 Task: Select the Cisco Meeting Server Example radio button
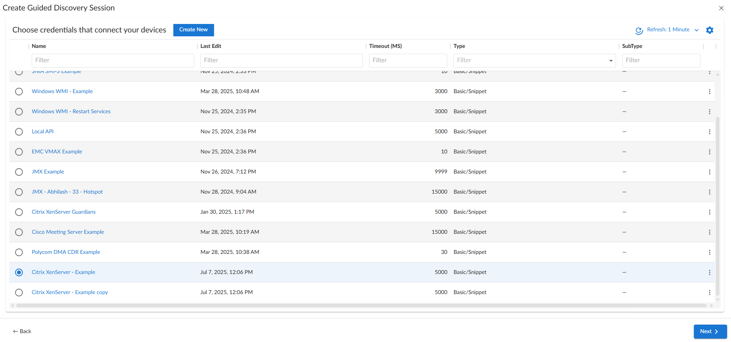tap(19, 232)
